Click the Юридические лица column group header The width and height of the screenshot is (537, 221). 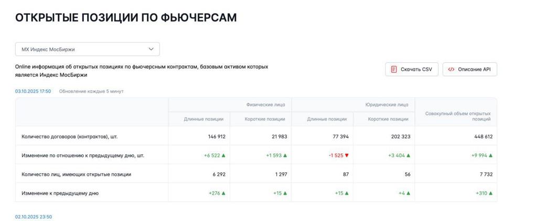[386, 105]
